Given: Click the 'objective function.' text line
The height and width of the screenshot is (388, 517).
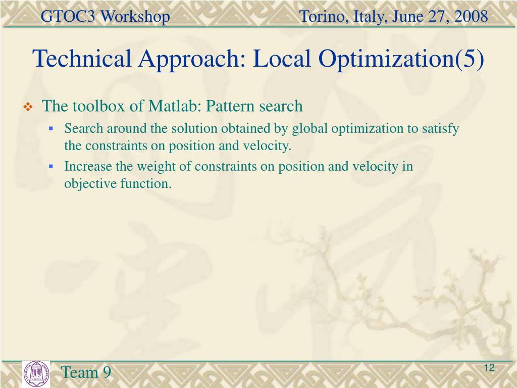Looking at the screenshot, I should (x=118, y=183).
